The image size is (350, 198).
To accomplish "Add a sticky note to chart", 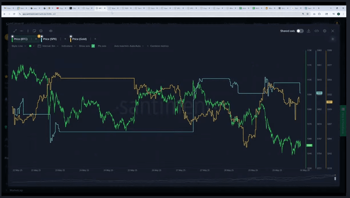I will [34, 31].
